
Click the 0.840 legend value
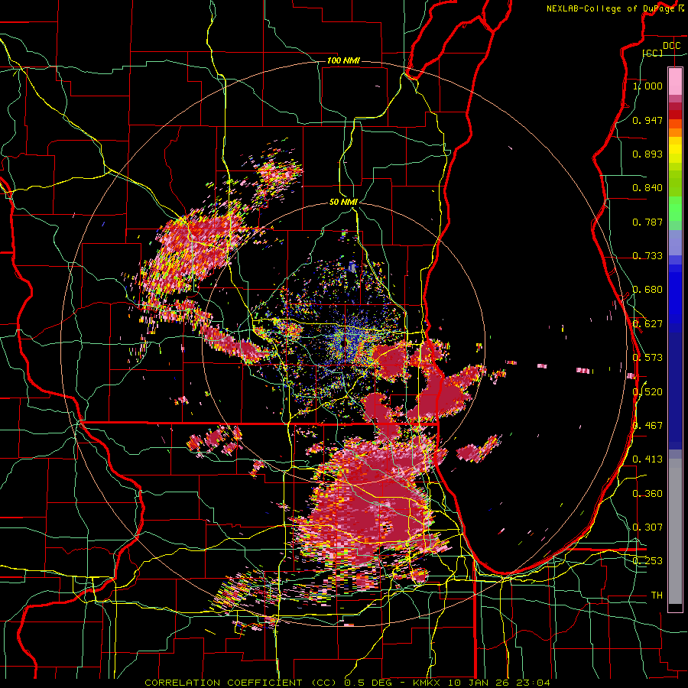coord(647,188)
